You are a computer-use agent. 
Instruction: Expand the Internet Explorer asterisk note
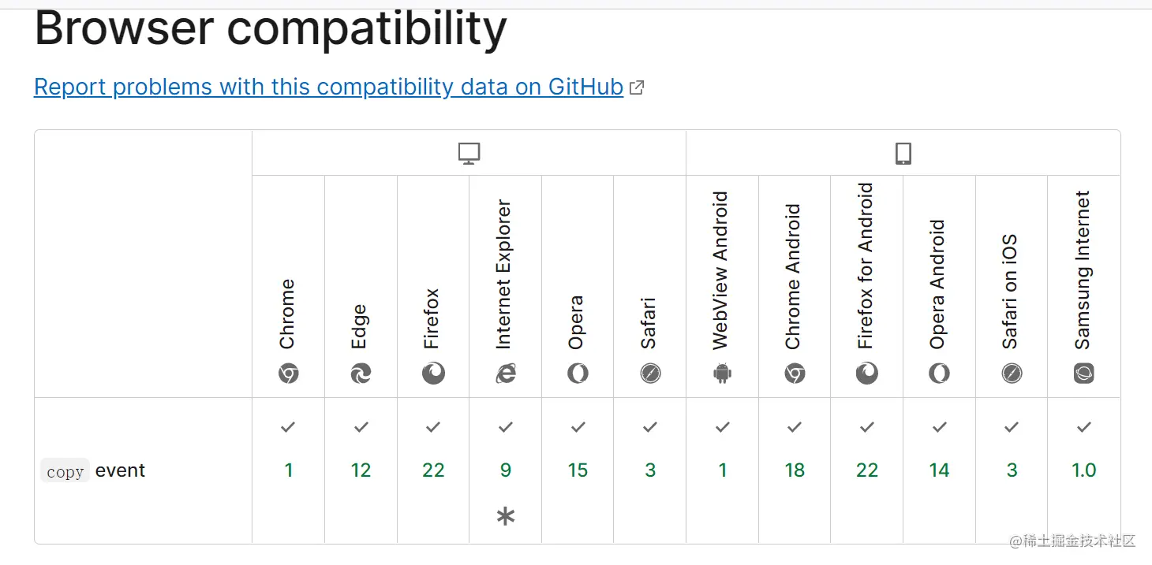(x=506, y=517)
